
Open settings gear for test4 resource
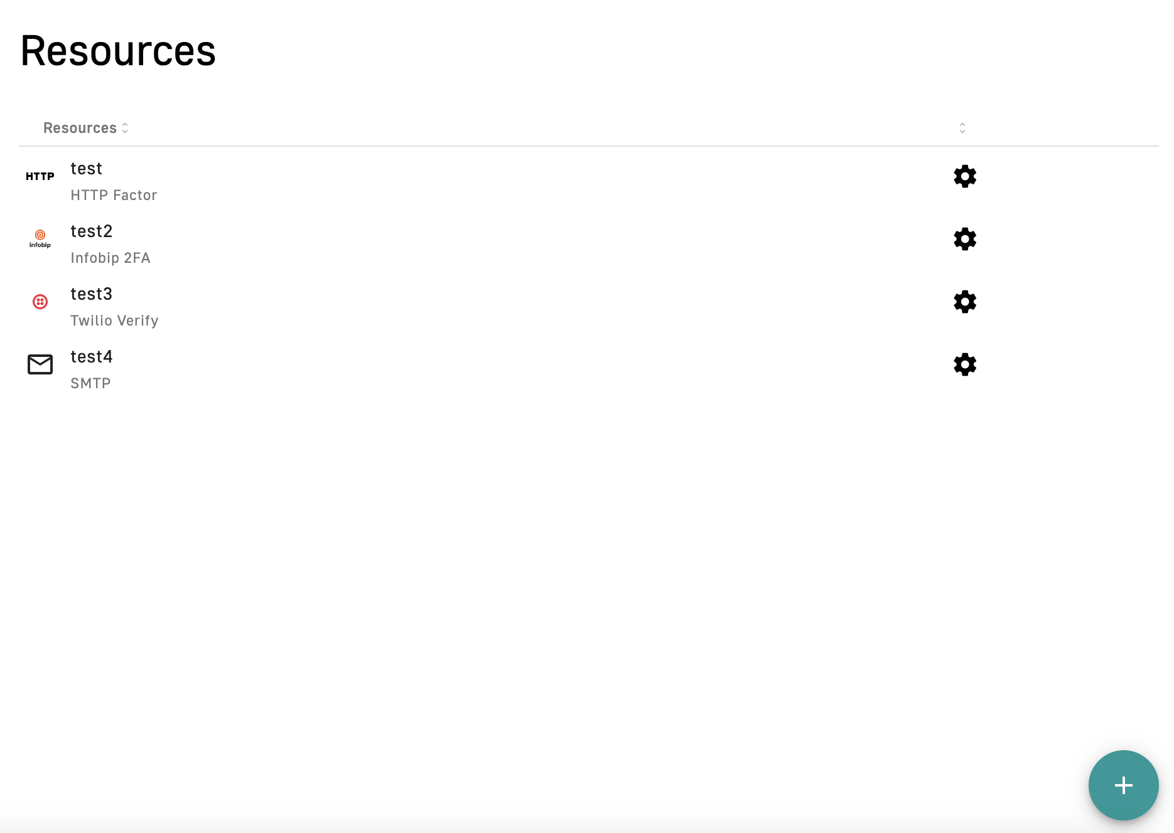(x=965, y=364)
